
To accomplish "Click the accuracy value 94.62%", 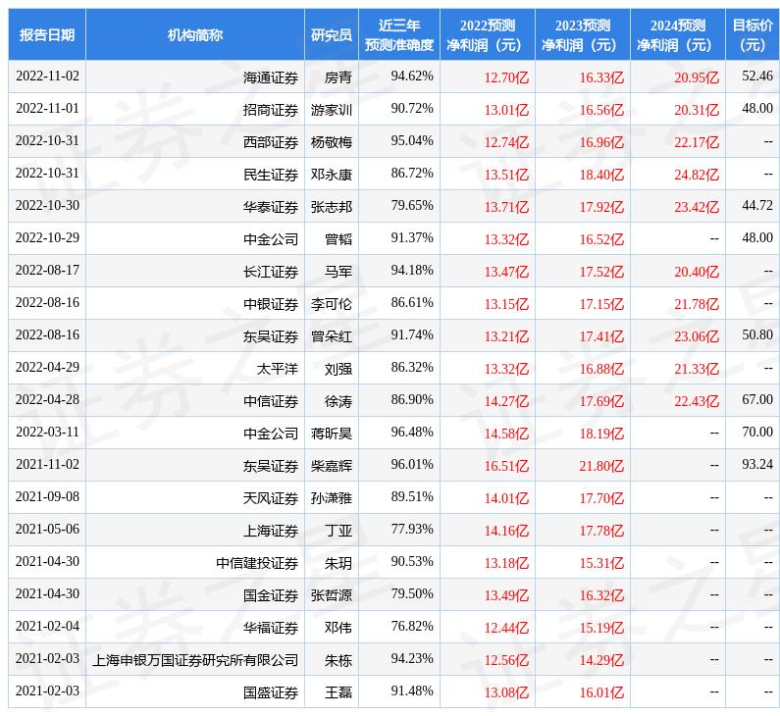I will (412, 77).
